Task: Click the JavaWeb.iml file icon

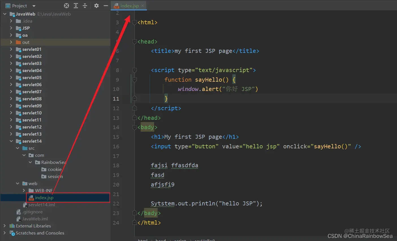Action: (x=19, y=219)
